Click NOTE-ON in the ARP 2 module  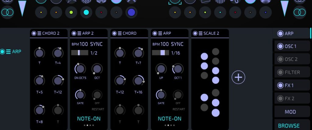click(89, 118)
